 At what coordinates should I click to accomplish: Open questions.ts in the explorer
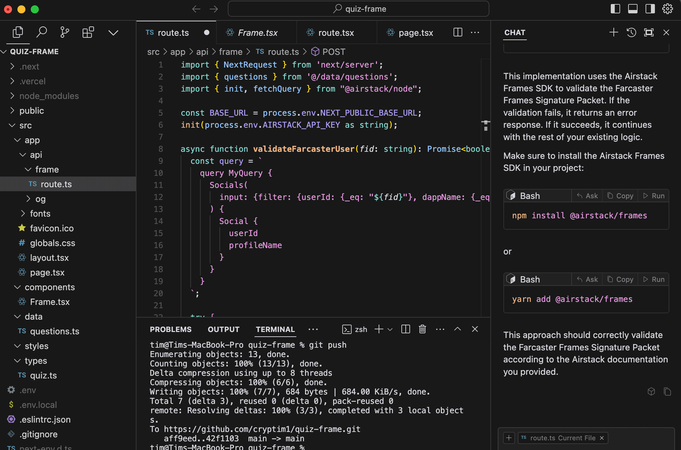pos(68,331)
